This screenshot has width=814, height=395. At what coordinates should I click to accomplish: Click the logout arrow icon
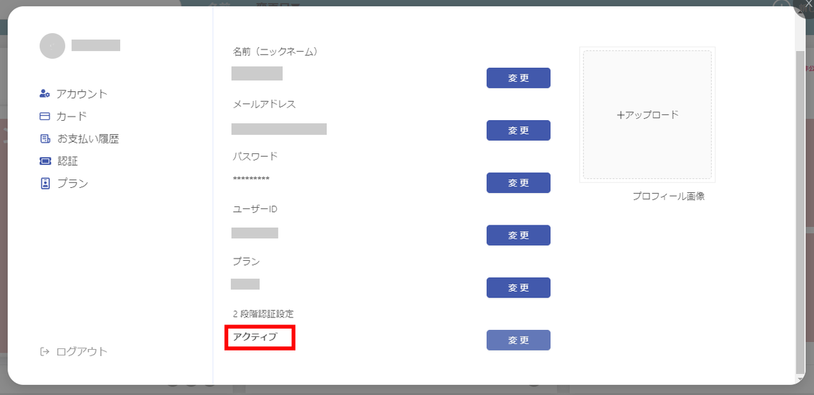(x=45, y=351)
